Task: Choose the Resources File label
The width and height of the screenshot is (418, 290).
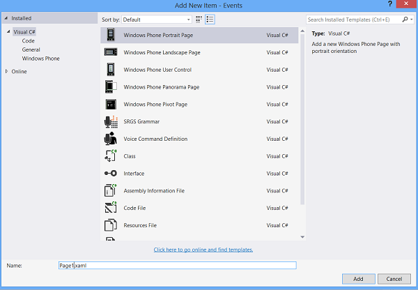Action: click(140, 225)
